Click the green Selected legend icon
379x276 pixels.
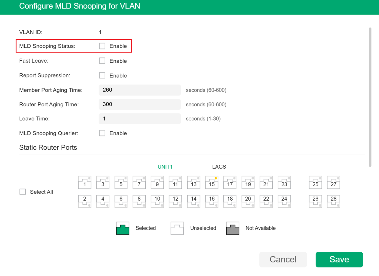122,228
